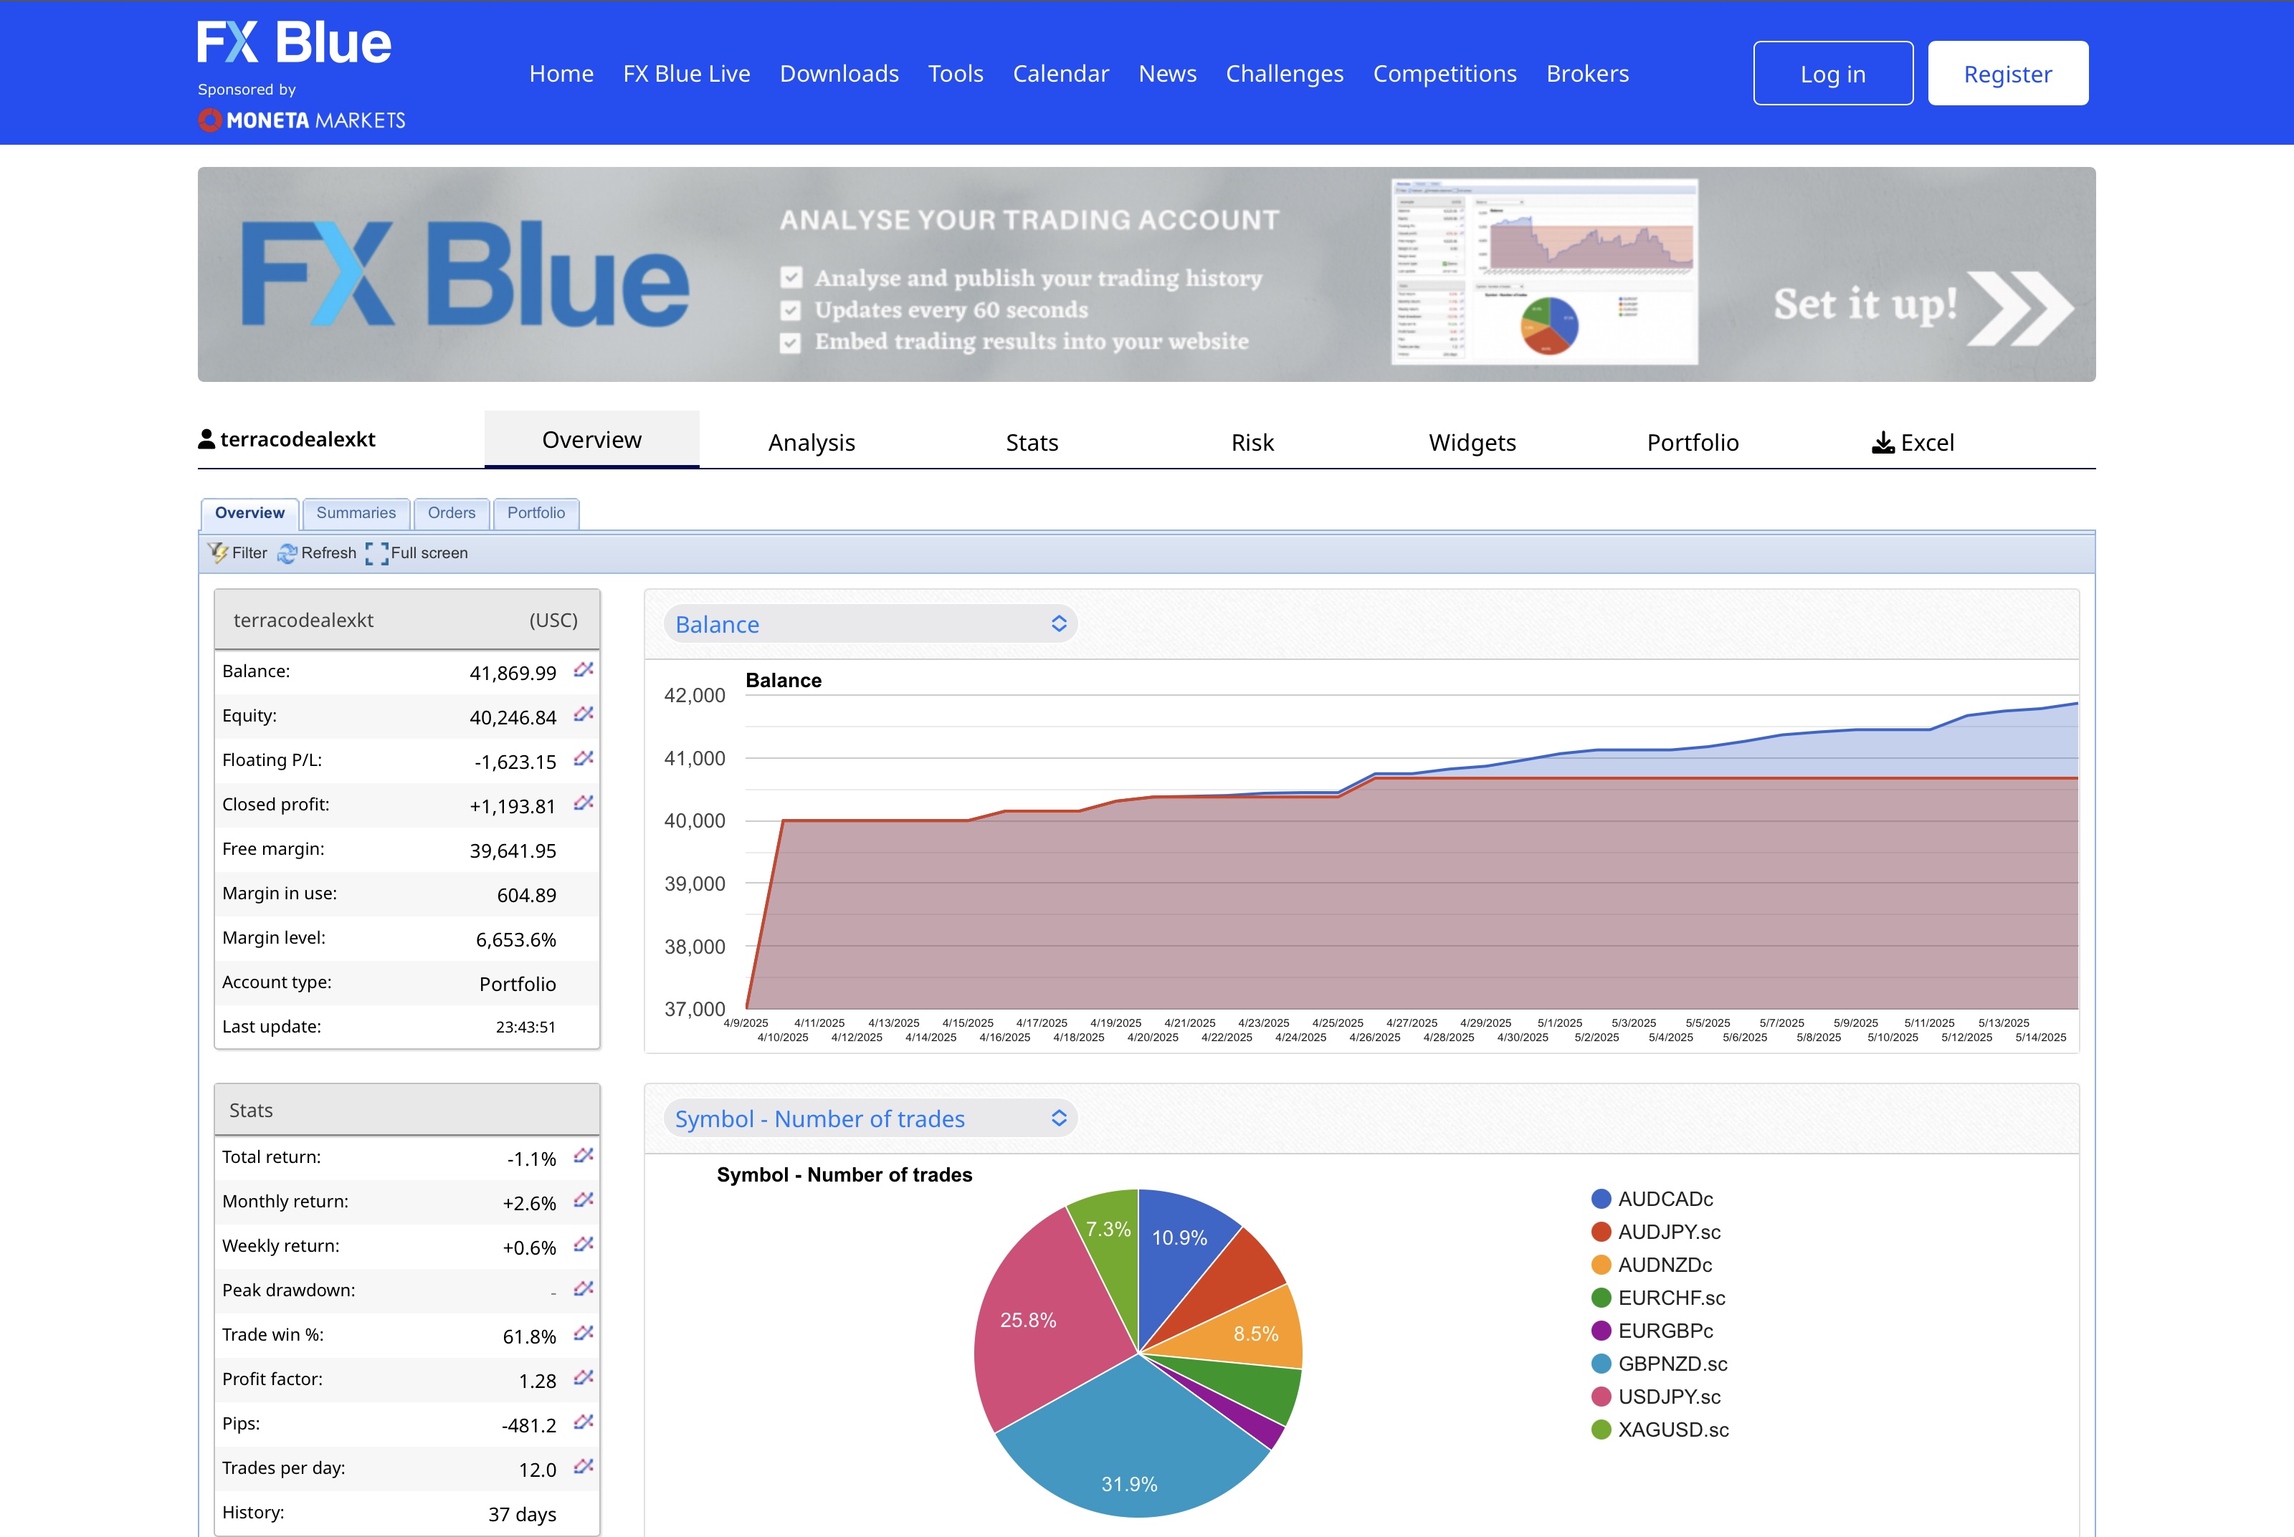Click the Full screen brackets icon
The height and width of the screenshot is (1537, 2294).
[376, 554]
